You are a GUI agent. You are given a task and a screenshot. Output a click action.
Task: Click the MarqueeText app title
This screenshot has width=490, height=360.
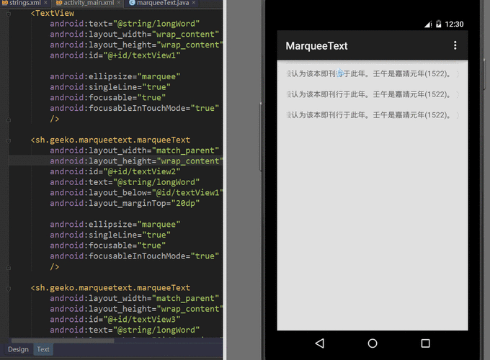pos(316,46)
